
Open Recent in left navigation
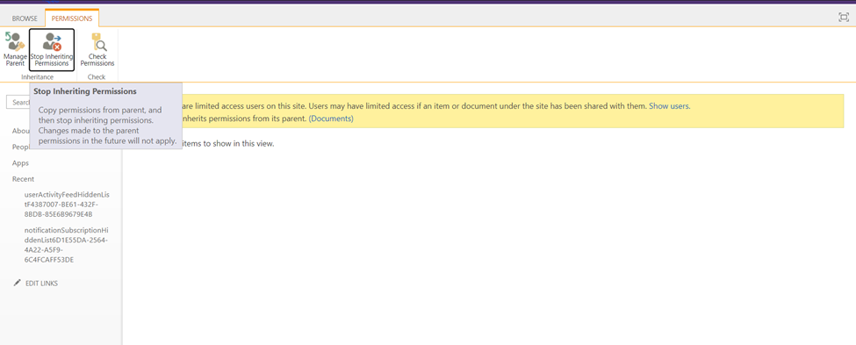tap(24, 179)
